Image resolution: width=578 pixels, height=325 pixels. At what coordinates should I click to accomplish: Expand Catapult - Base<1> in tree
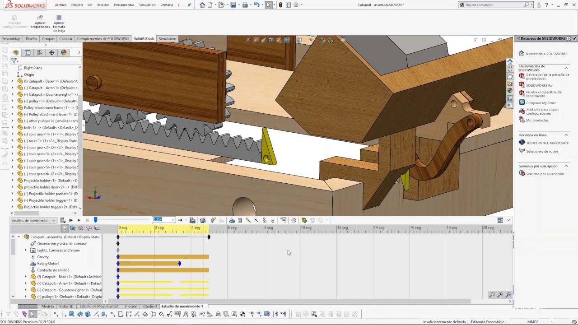(13, 81)
